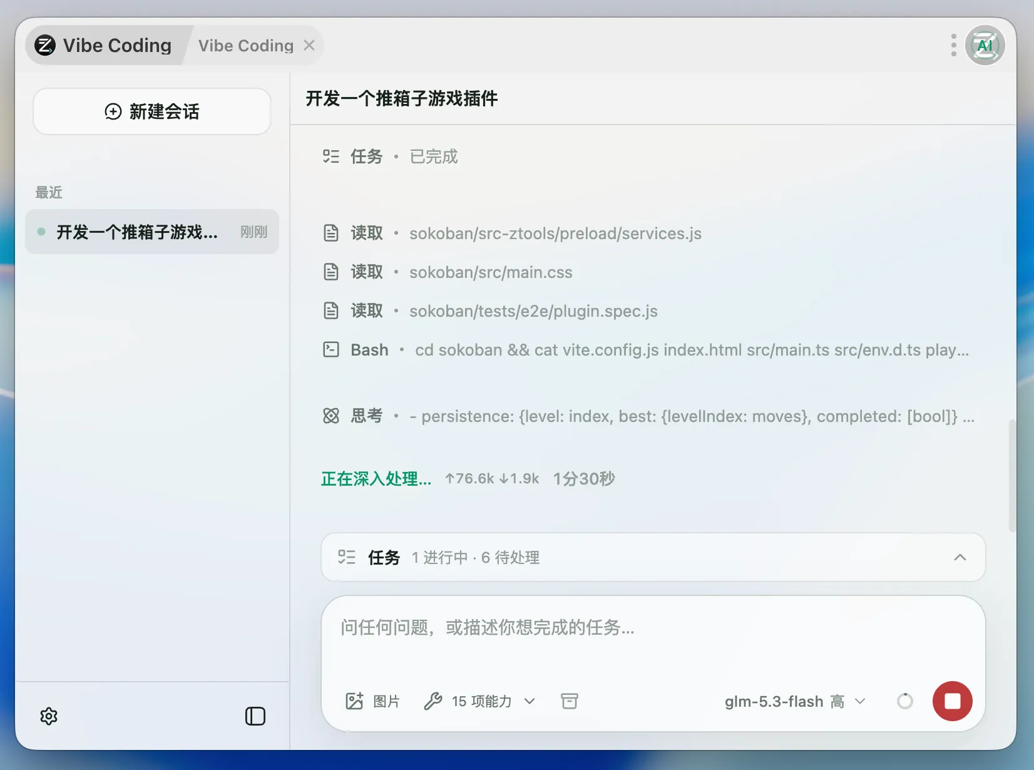Open settings gear in sidebar

[x=49, y=716]
